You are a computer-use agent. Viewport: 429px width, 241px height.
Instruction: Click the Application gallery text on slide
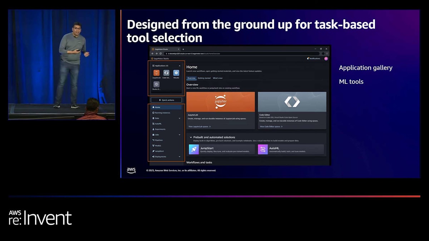pos(366,68)
